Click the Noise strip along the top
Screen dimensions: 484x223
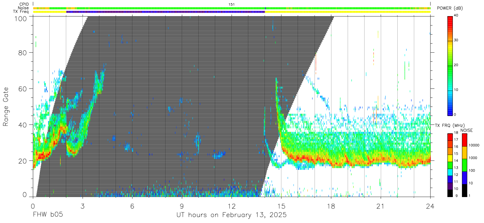coord(232,8)
